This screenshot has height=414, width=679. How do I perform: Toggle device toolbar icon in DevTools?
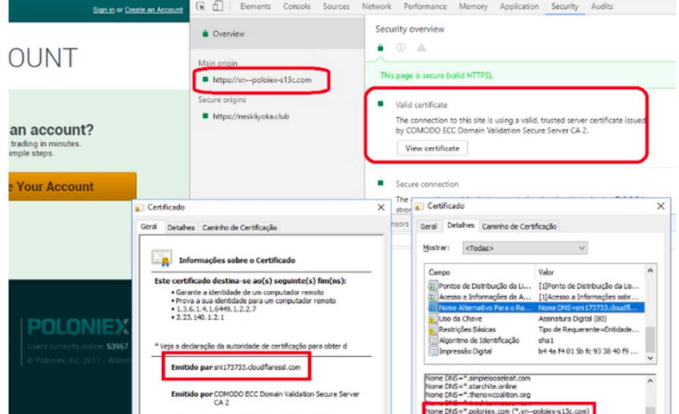217,6
